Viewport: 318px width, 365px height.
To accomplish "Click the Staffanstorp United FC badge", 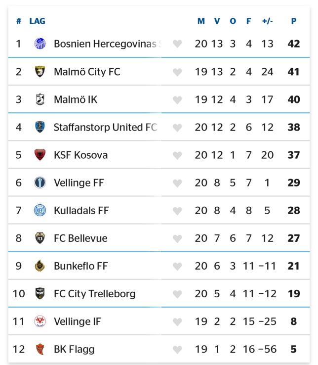I will pos(40,127).
